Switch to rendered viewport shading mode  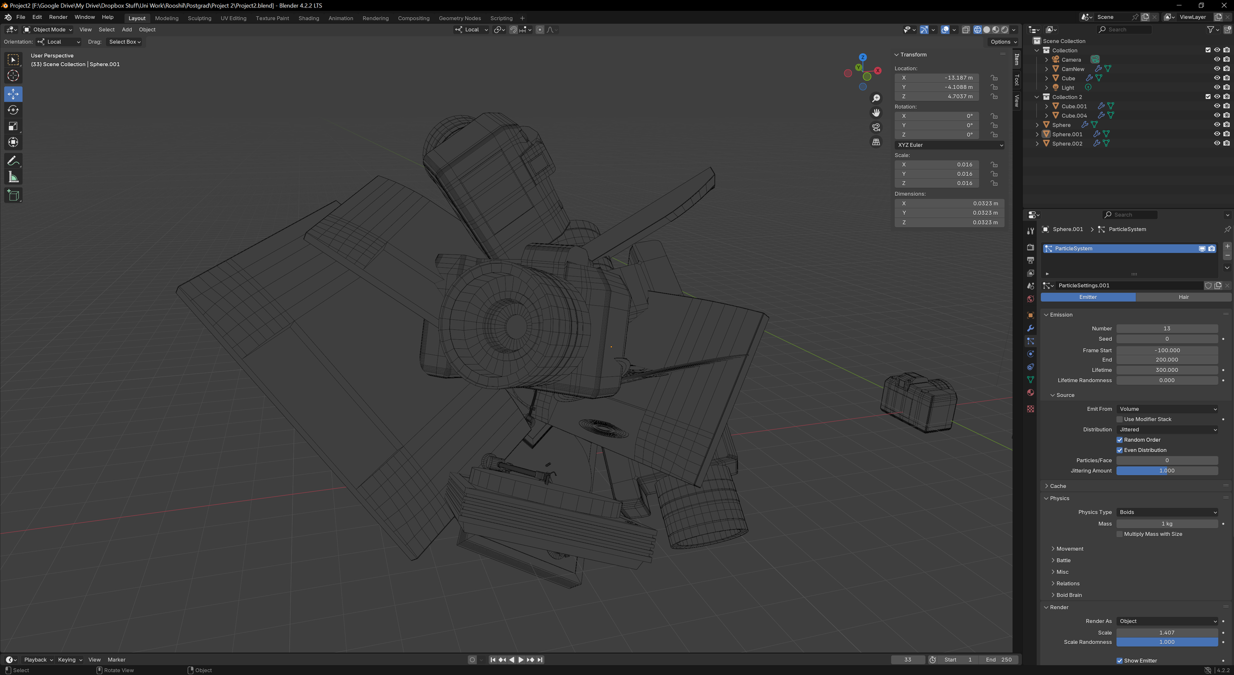[x=1004, y=30]
